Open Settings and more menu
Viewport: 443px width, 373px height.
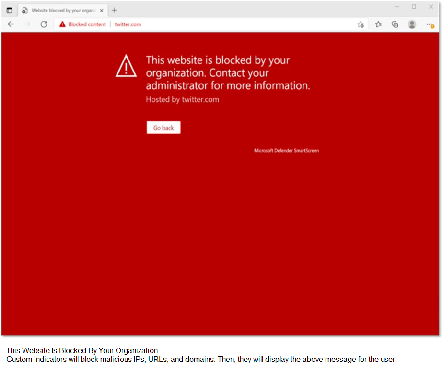[430, 24]
